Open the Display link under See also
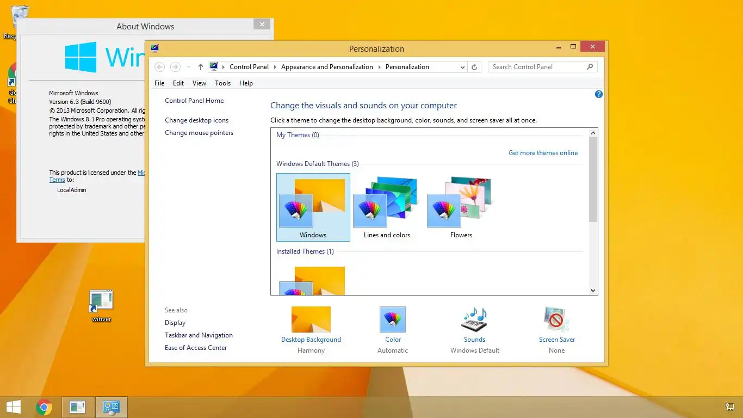 pyautogui.click(x=175, y=323)
